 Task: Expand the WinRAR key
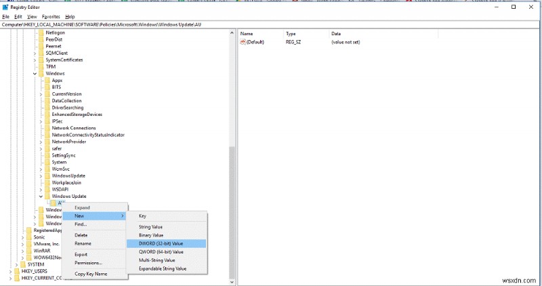coord(23,251)
